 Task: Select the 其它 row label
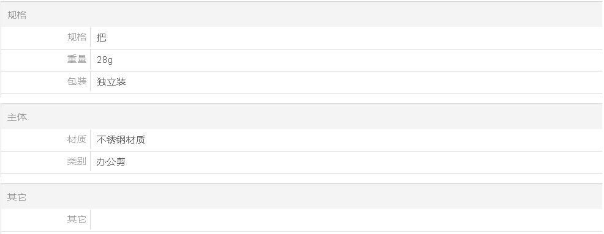click(x=77, y=219)
